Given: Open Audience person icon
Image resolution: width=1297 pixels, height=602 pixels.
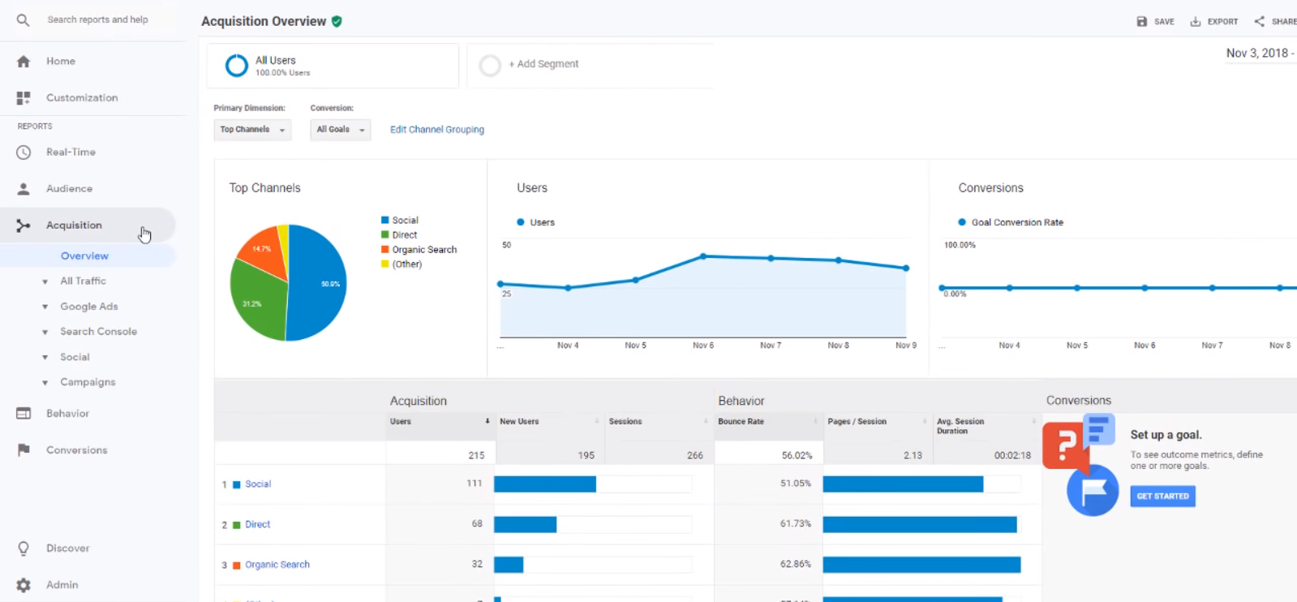Looking at the screenshot, I should pyautogui.click(x=24, y=189).
